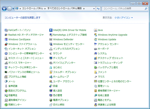Open the Windows Update icon
Viewport: 150px width, 109px height.
tap(96, 39)
